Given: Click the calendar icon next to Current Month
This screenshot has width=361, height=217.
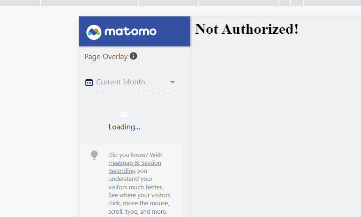Looking at the screenshot, I should 89,82.
